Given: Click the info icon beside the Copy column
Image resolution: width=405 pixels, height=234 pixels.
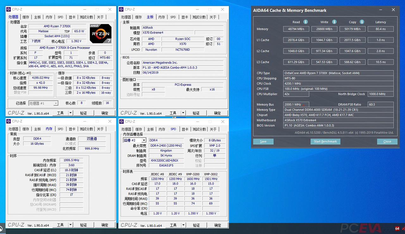Looking at the screenshot, I should point(362,22).
